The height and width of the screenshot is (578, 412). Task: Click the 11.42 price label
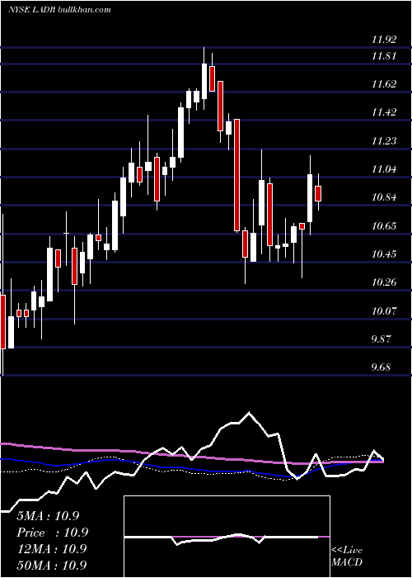coord(384,112)
